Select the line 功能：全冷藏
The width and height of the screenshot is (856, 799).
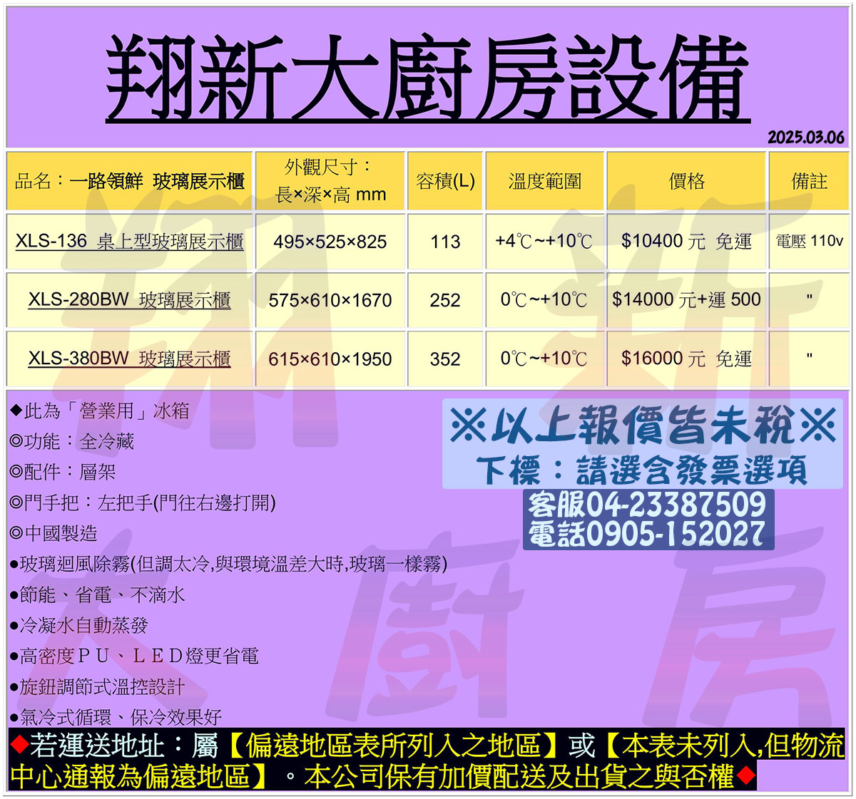[72, 441]
